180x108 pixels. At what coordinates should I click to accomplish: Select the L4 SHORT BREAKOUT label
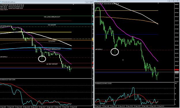click(52, 49)
